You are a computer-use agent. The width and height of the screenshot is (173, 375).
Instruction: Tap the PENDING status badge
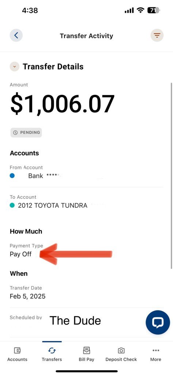coord(26,132)
